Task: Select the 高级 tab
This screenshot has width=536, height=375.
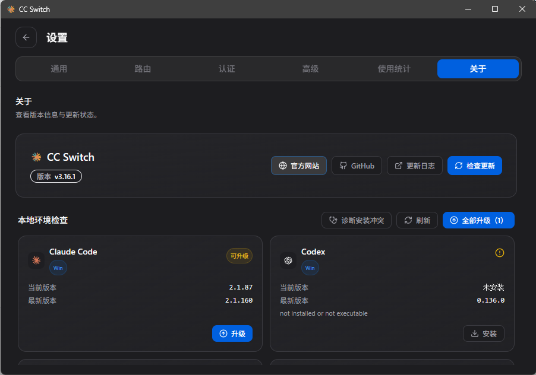Action: (x=310, y=69)
